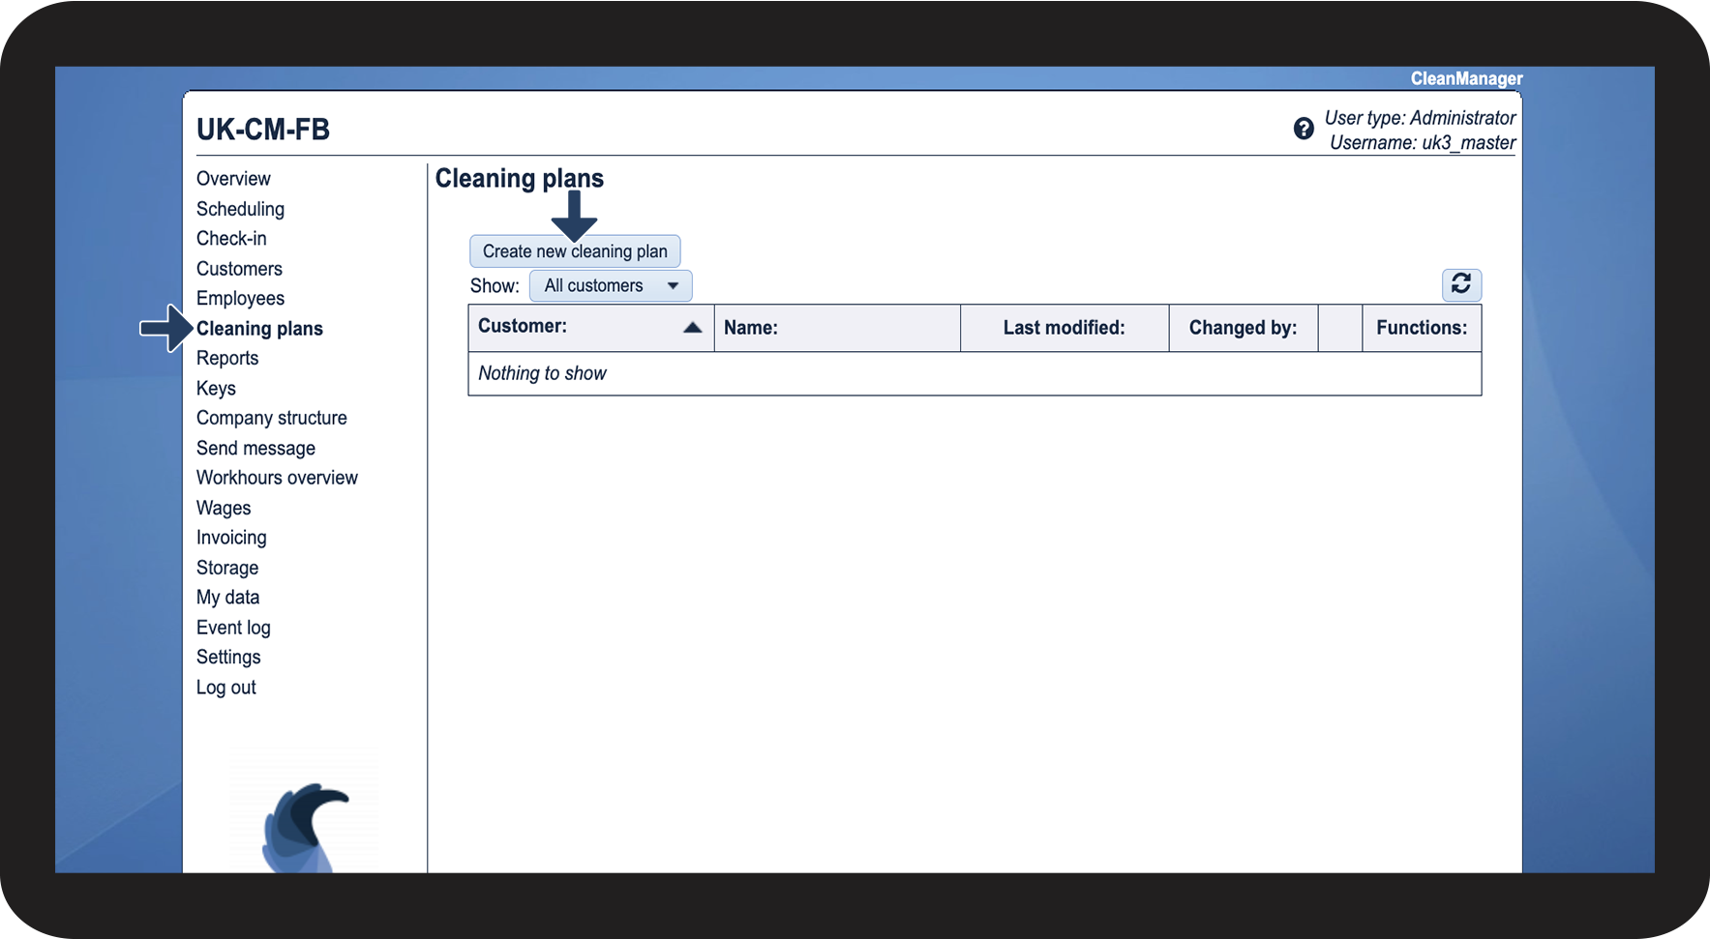
Task: Open Invoicing from the left menu
Action: (231, 538)
